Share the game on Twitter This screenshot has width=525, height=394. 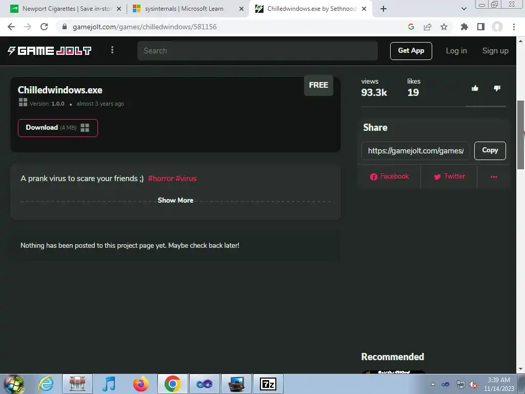[x=449, y=176]
